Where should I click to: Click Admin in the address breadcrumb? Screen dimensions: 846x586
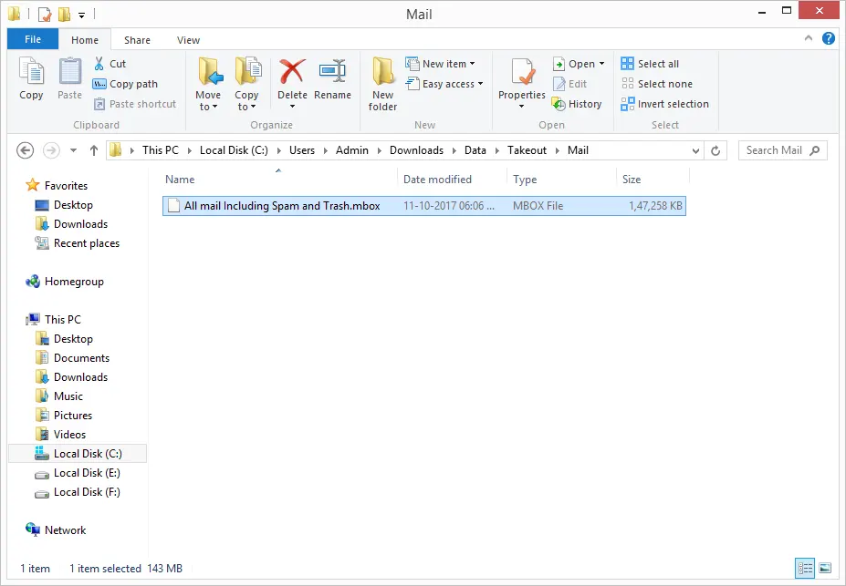coord(351,150)
